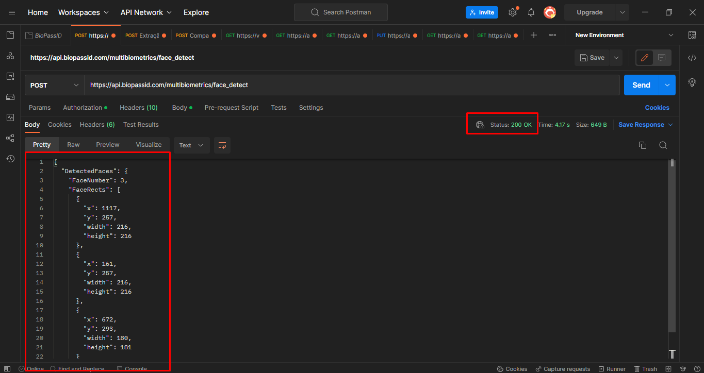Screen dimensions: 704x373
Task: Open the request Authorization tab
Action: [x=85, y=108]
